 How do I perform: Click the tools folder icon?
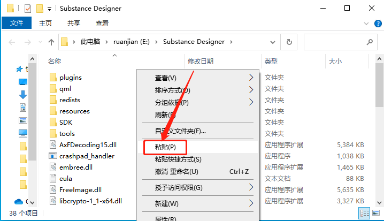point(53,134)
